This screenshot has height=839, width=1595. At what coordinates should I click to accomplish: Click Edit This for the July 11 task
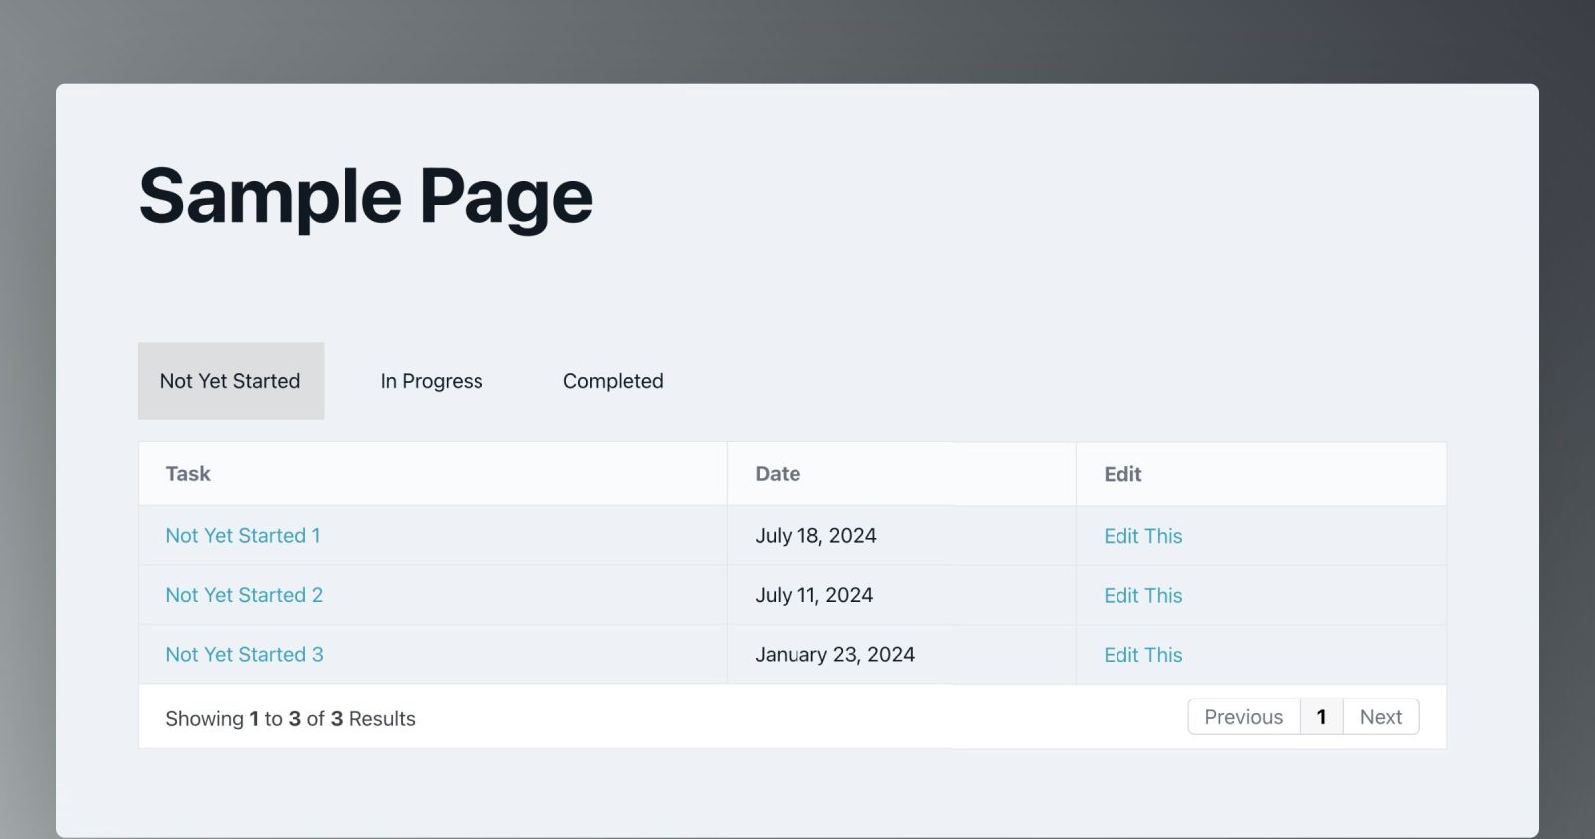click(x=1142, y=596)
